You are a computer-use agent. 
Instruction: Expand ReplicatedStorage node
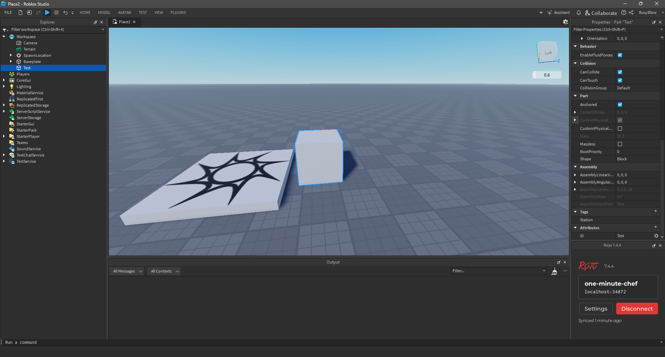point(4,105)
